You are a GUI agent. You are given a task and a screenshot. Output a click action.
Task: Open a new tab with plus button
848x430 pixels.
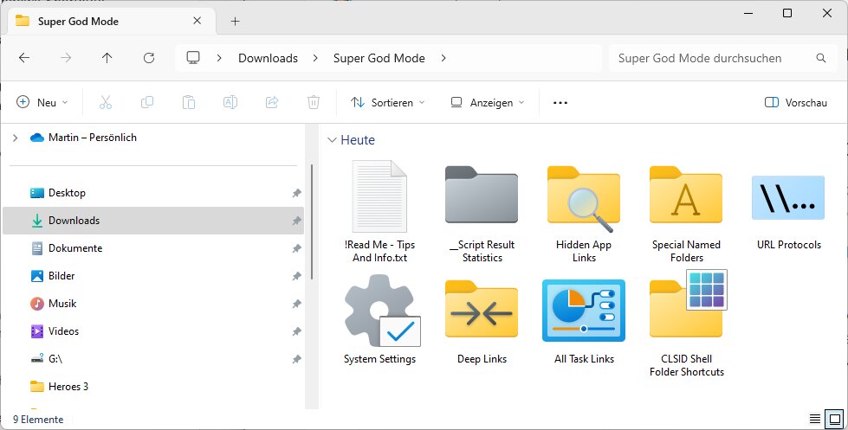[235, 21]
